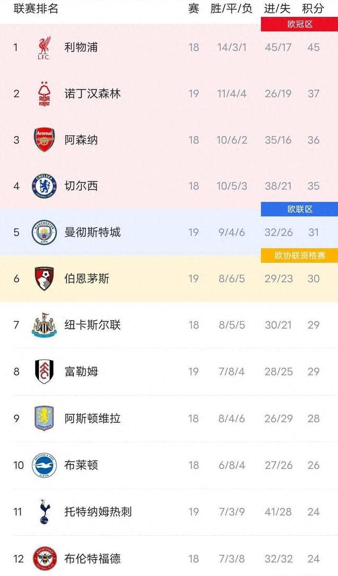This screenshot has width=338, height=576.
Task: Select the 托特纳姆热刺 team row name
Action: click(x=98, y=512)
